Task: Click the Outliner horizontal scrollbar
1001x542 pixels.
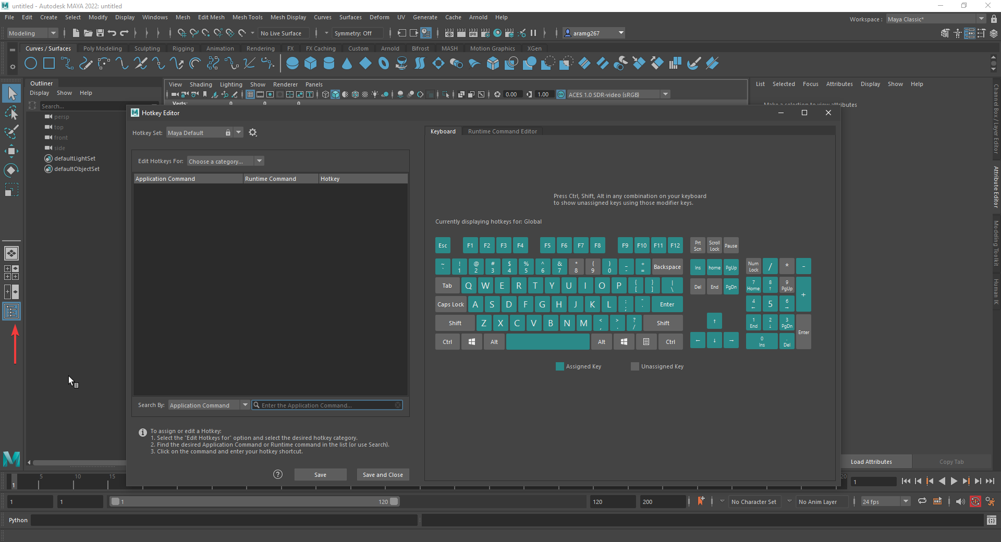Action: (x=79, y=462)
